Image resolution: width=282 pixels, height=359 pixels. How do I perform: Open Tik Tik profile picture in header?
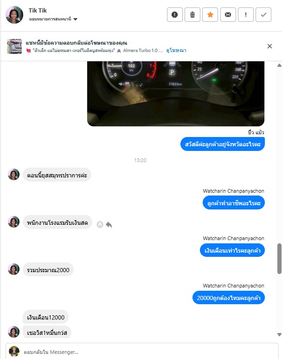coord(14,15)
